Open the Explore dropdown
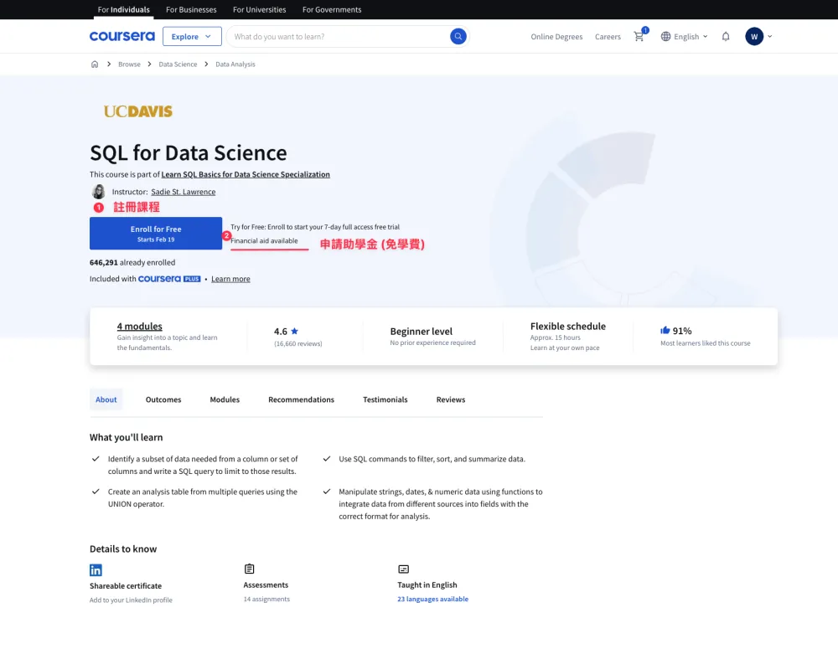This screenshot has height=649, width=838. click(x=193, y=37)
